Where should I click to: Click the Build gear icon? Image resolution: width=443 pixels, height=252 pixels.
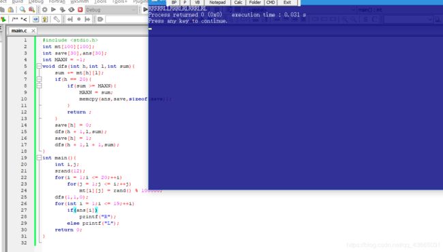(x=44, y=10)
